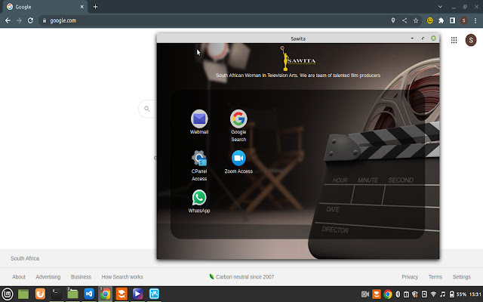Viewport: 483px width, 302px height.
Task: Open the battery 55% indicator
Action: pyautogui.click(x=458, y=294)
